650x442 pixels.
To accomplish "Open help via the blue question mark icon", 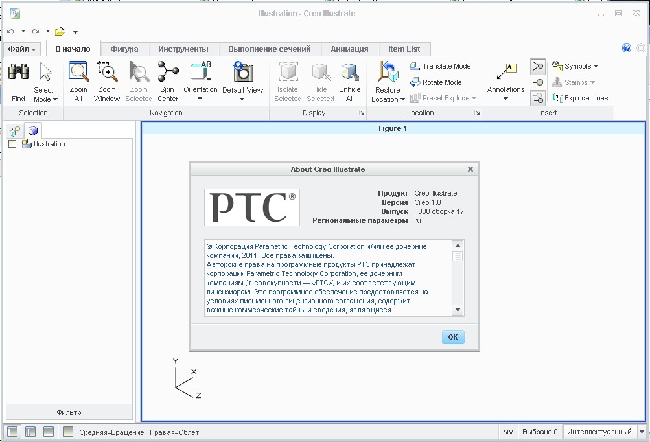I will pos(627,48).
